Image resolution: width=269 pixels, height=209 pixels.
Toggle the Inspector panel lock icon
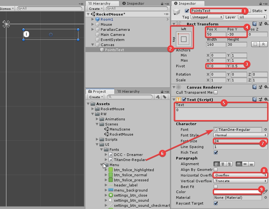261,3
